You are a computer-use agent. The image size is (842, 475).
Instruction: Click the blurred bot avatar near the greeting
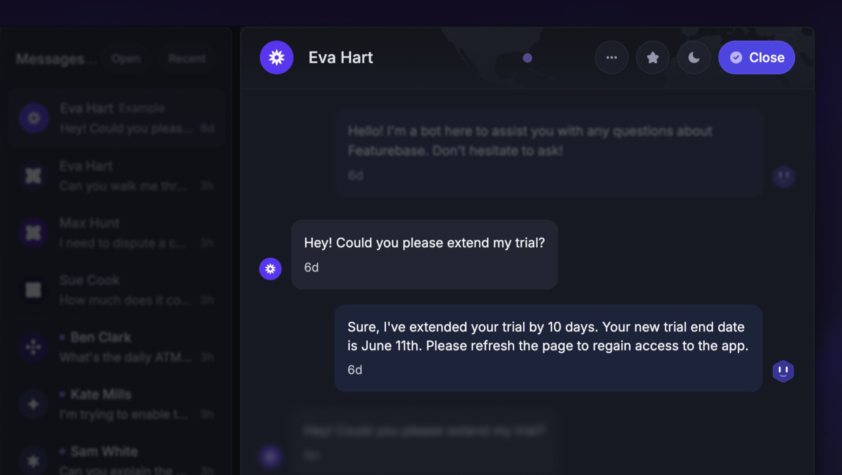tap(783, 176)
